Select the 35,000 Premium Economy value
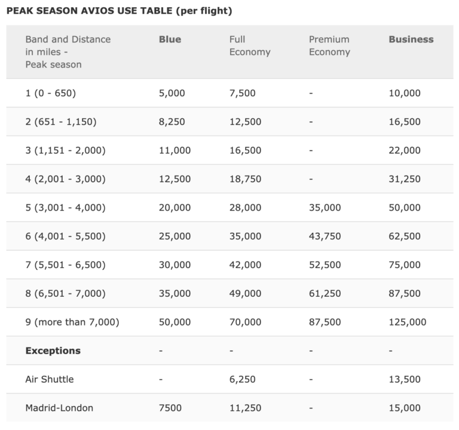The width and height of the screenshot is (459, 430). coord(325,208)
